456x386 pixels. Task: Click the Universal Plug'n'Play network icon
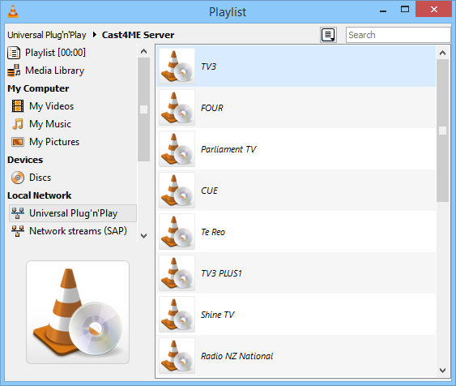point(18,213)
